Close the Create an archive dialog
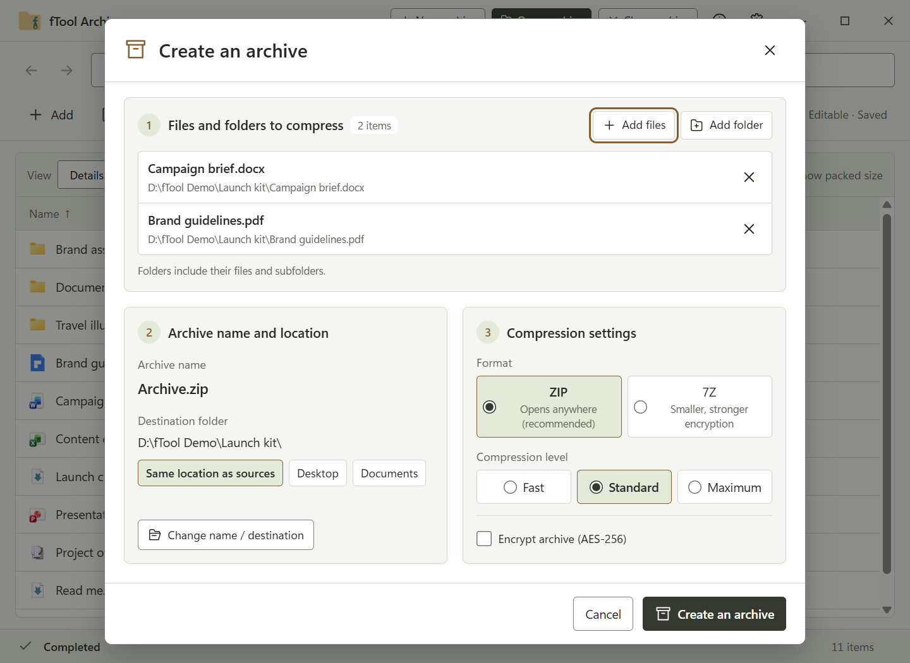 click(770, 51)
